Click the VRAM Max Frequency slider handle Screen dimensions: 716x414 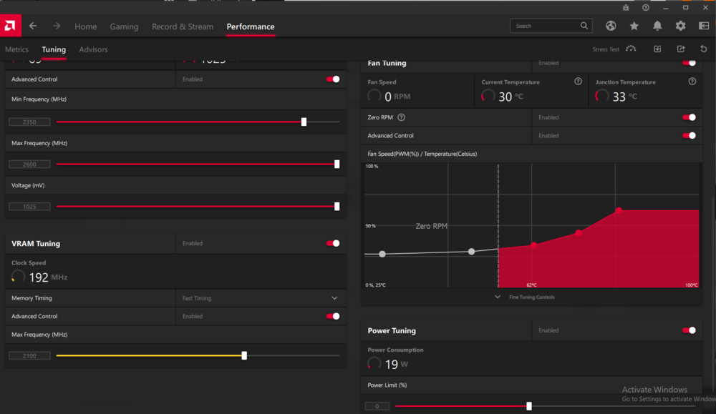[244, 355]
